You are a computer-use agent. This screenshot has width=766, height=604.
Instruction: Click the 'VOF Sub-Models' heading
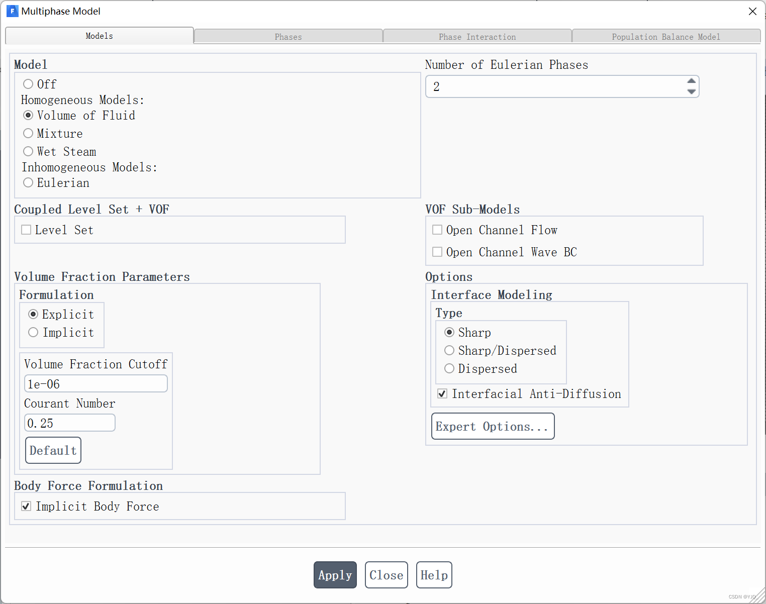tap(472, 210)
